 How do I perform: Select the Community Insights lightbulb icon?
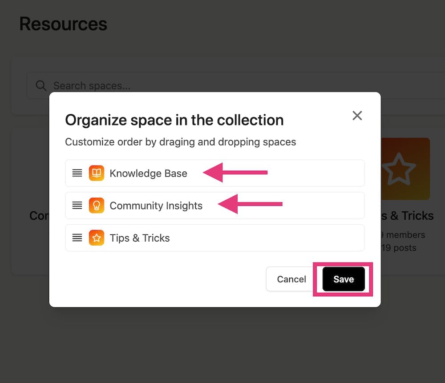97,206
